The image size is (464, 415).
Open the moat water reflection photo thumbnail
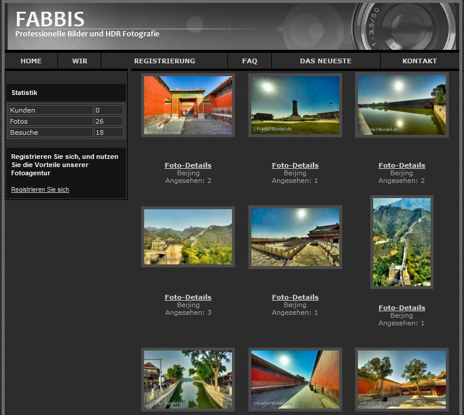point(402,105)
